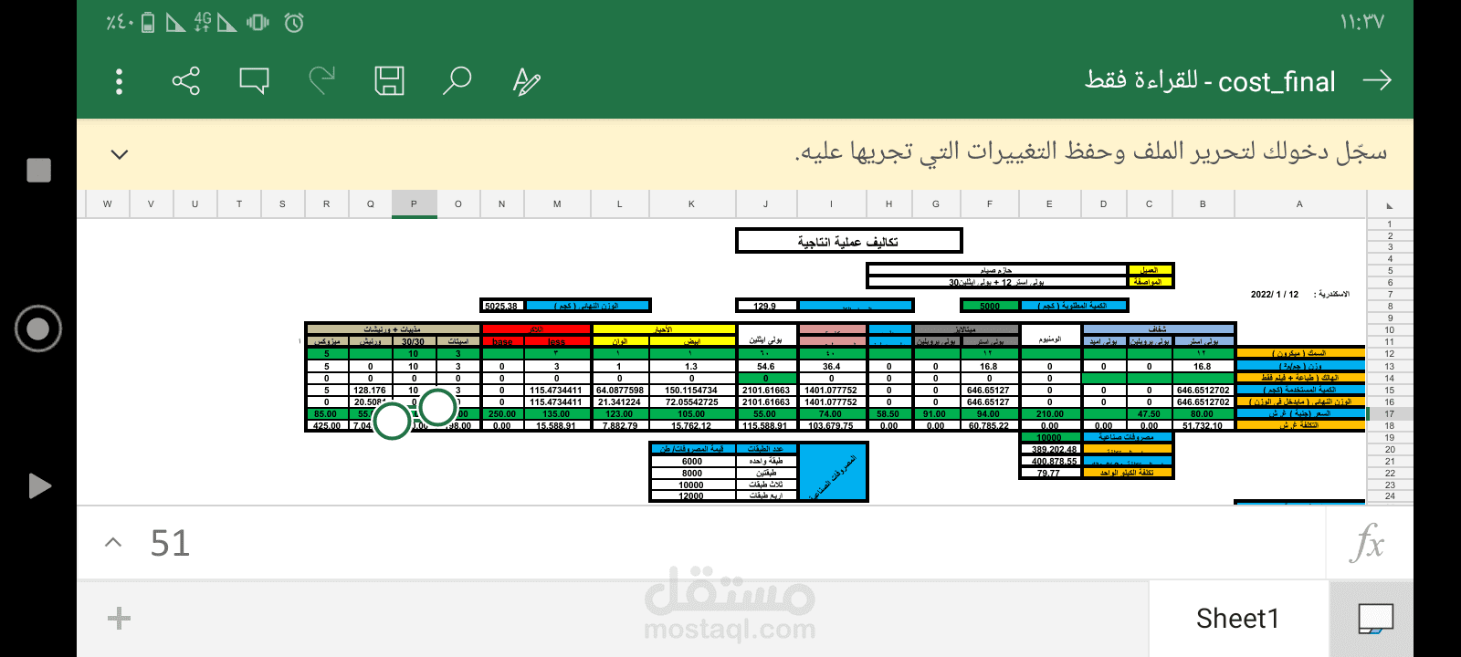The image size is (1461, 657).
Task: Select cell with value 400,878.55
Action: point(1050,461)
